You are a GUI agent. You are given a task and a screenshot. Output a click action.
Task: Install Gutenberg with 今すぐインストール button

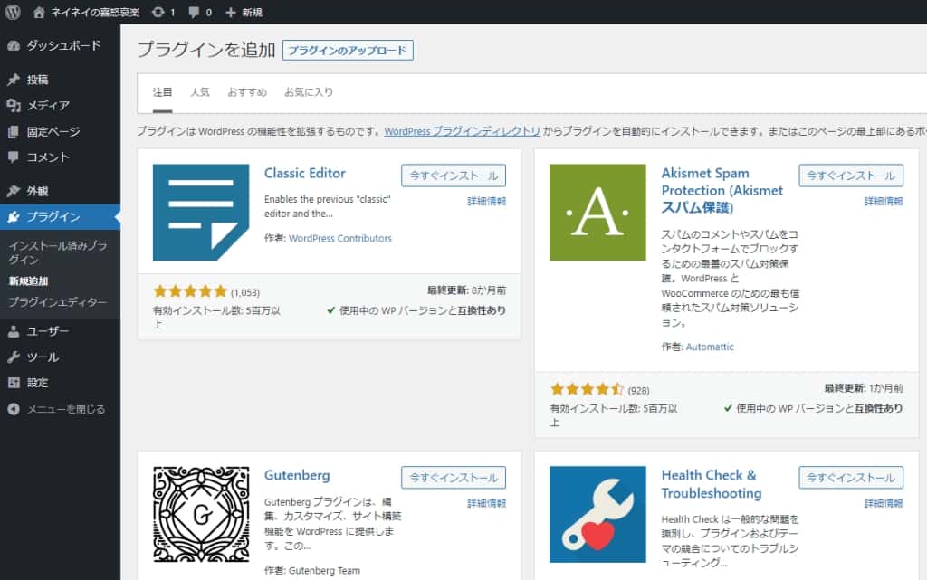tap(454, 477)
